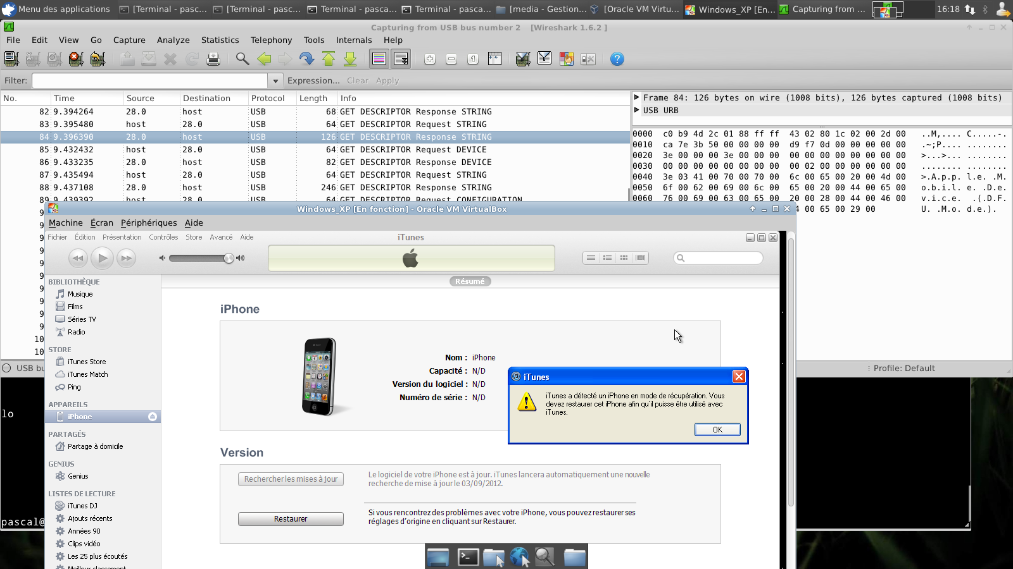Open the Telephony menu
This screenshot has height=569, width=1013.
(271, 40)
